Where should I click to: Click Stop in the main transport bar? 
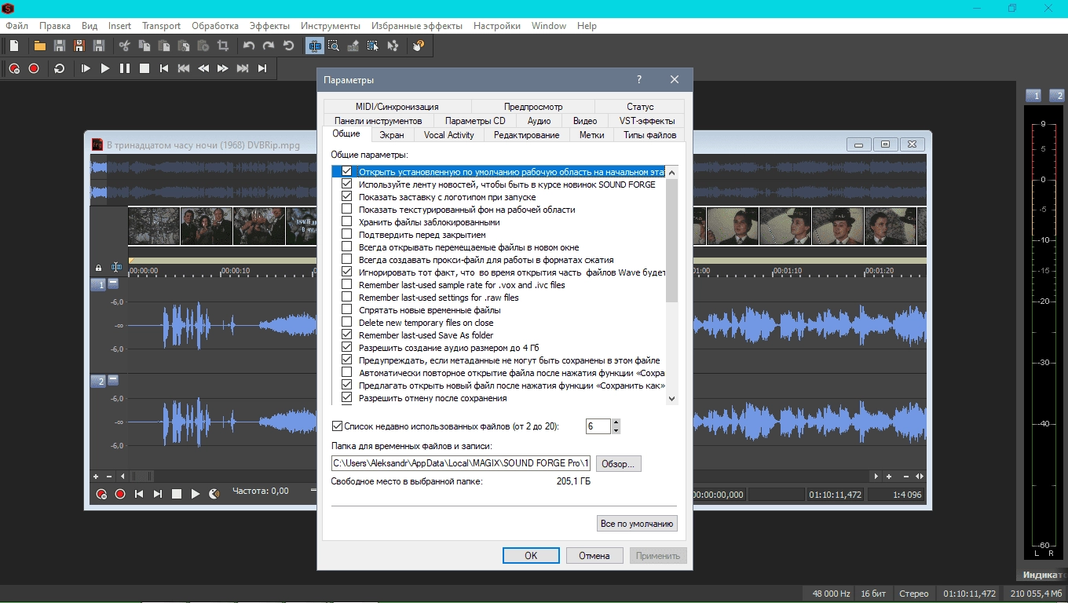(x=144, y=68)
